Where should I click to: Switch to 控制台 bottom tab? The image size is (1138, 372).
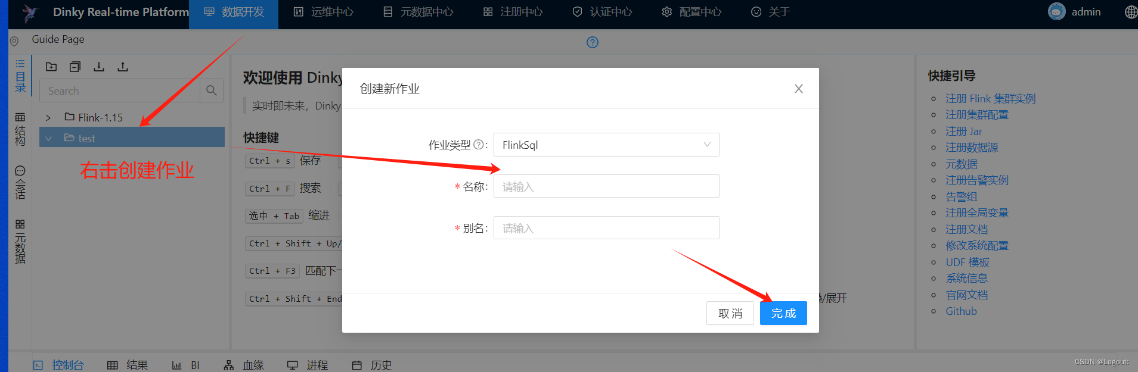tap(58, 365)
